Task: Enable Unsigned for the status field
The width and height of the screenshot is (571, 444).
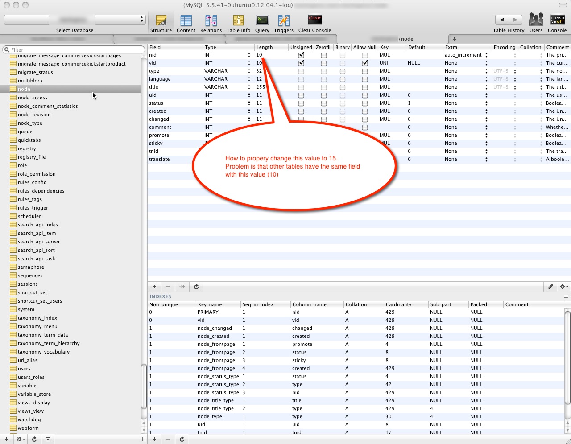Action: click(301, 103)
